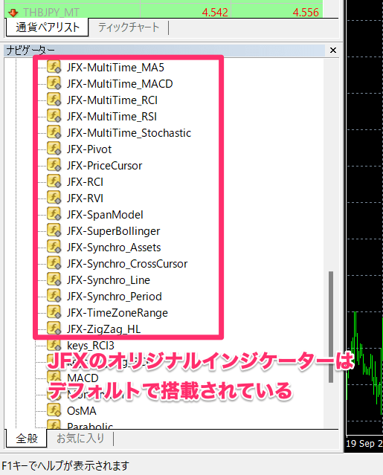
Task: Pick the JFX-RCI indicator name
Action: 85,182
